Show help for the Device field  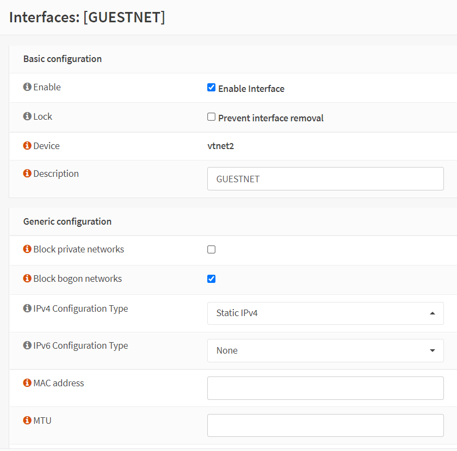click(x=27, y=146)
